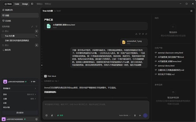Screen dimensions: 196x122
Task: Collapse all tasks icon in task list header
Action: point(32,27)
